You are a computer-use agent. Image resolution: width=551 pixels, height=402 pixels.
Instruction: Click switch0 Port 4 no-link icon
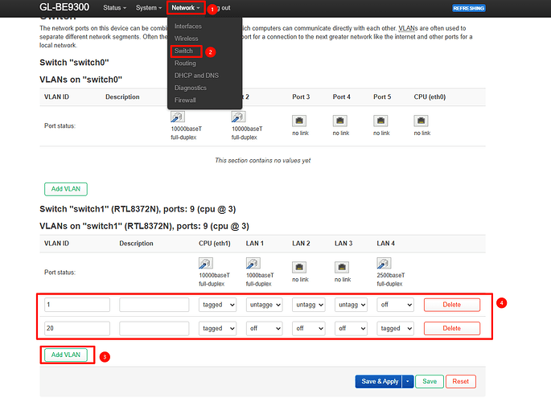(341, 121)
